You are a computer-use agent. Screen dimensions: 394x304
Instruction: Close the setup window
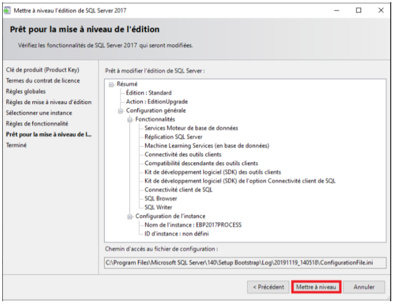381,11
